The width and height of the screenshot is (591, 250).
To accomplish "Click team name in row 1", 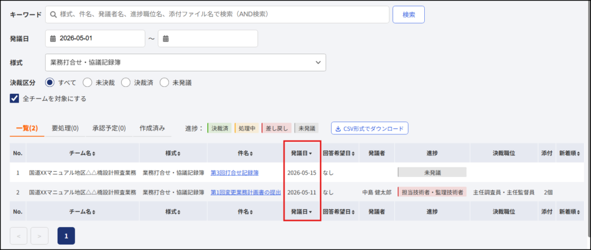I will pyautogui.click(x=83, y=173).
